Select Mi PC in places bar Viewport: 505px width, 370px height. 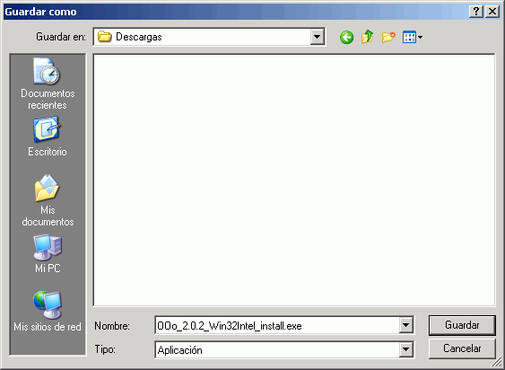point(48,254)
